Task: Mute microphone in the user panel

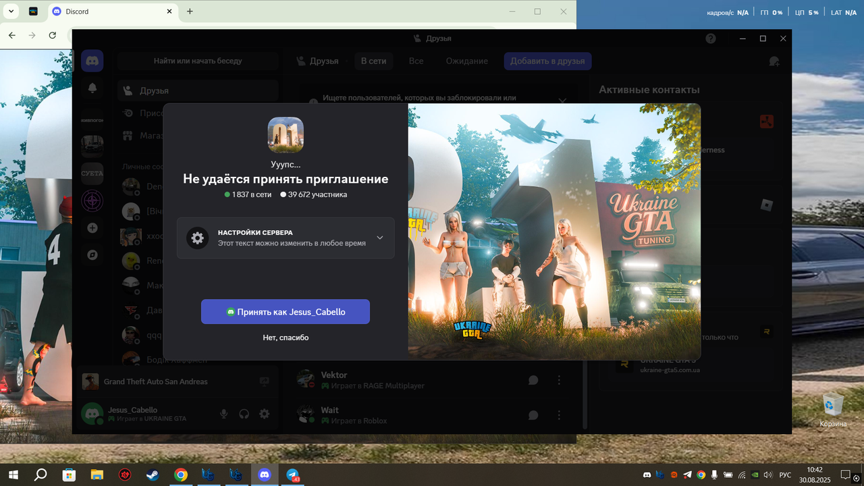Action: click(x=224, y=414)
